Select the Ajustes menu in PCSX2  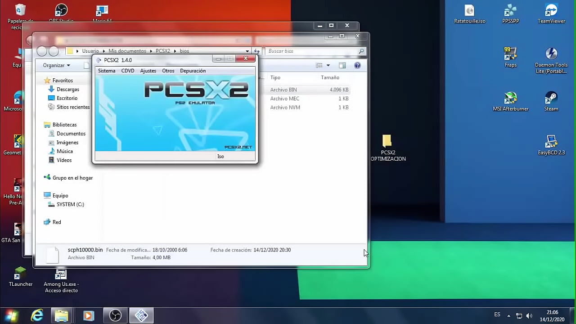pos(148,71)
